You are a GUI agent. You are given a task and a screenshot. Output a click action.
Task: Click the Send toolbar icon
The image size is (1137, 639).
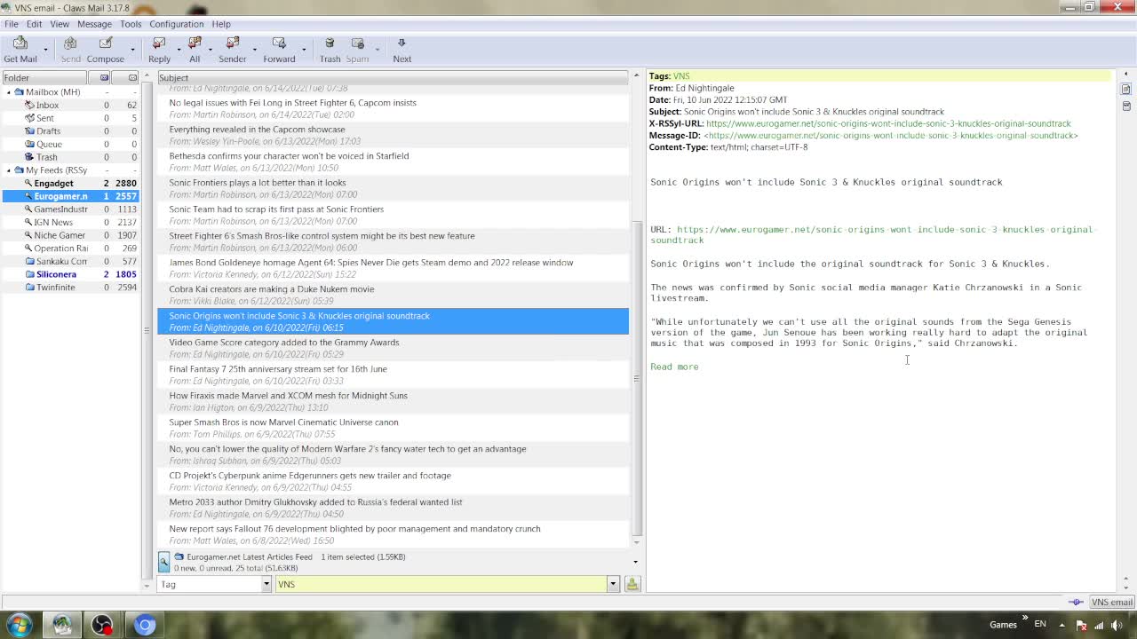coord(70,49)
